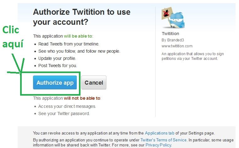Click the green 'Clic aquí' annotation text
The width and height of the screenshot is (239, 148).
coord(13,37)
